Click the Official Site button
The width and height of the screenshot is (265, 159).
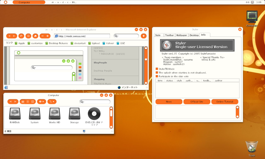[x=197, y=102]
